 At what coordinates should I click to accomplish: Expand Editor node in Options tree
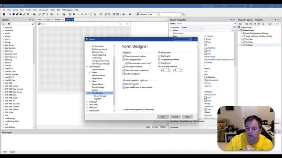pos(89,81)
